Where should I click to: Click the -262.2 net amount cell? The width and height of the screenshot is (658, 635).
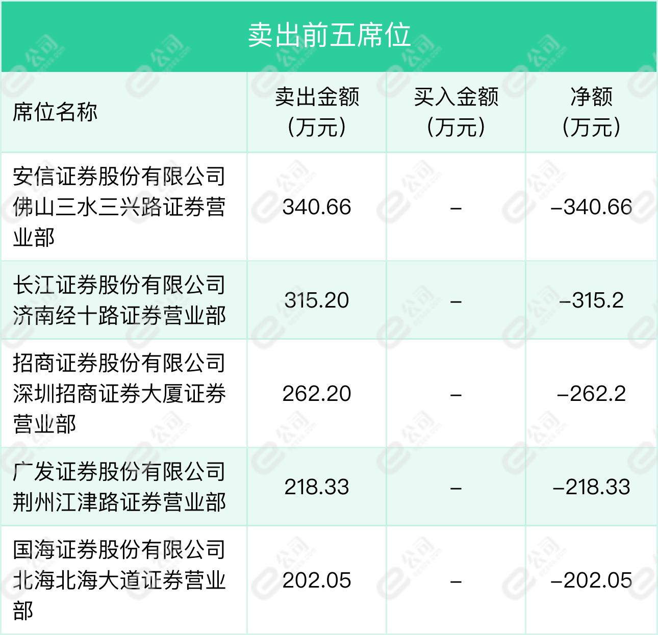tap(592, 394)
